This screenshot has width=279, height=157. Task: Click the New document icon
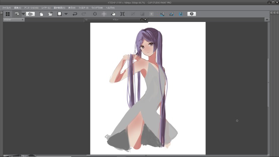(41, 14)
